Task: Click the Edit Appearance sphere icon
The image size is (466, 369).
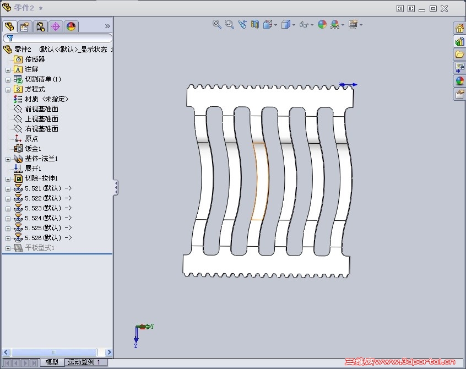Action: pyautogui.click(x=322, y=24)
